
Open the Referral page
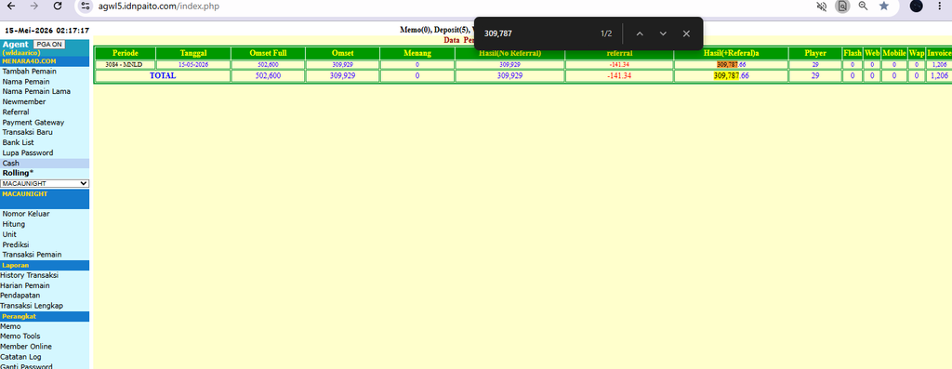(x=16, y=112)
